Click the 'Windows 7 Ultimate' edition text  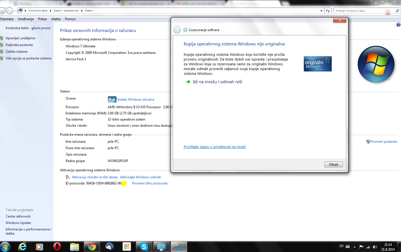pos(80,46)
